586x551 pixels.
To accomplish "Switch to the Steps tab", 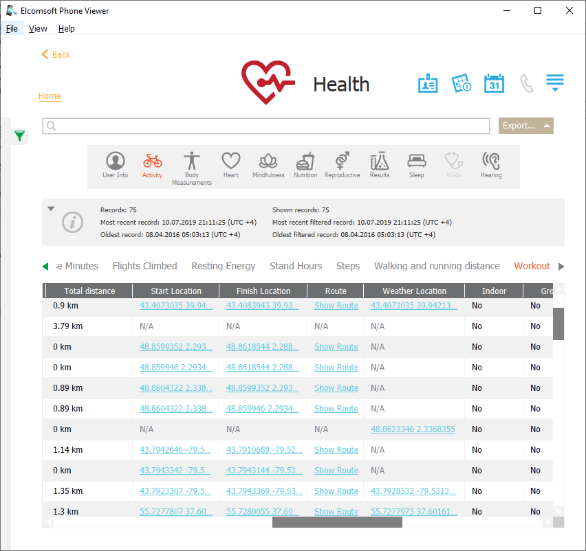I will [x=347, y=266].
